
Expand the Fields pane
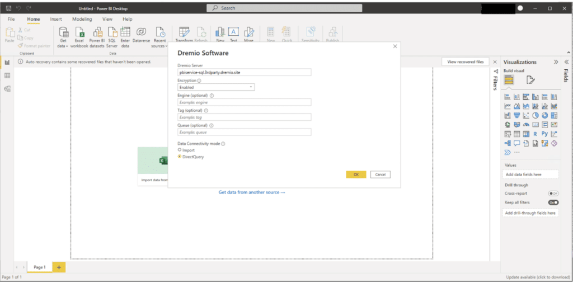click(x=567, y=62)
